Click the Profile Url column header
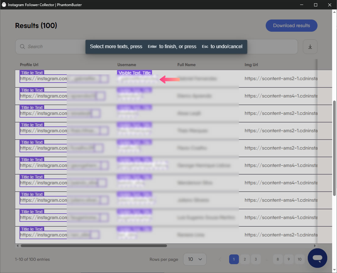The image size is (337, 273). click(x=29, y=65)
